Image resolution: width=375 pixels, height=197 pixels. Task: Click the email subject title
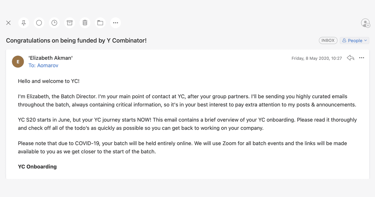tap(76, 40)
